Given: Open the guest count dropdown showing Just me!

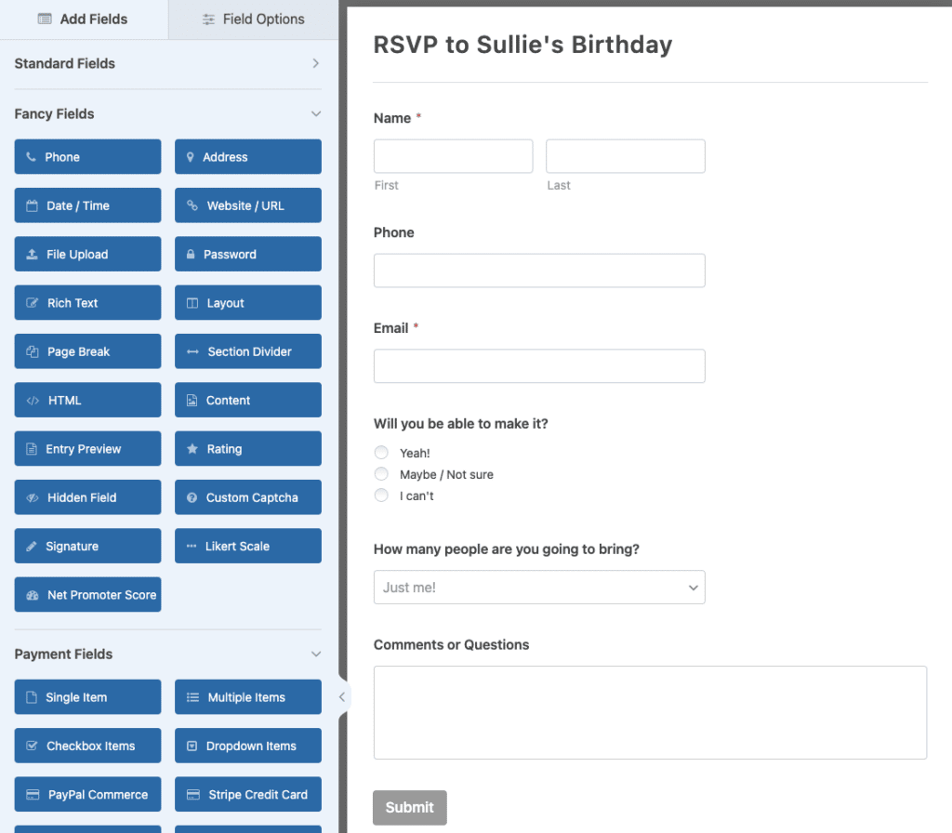Looking at the screenshot, I should click(539, 588).
